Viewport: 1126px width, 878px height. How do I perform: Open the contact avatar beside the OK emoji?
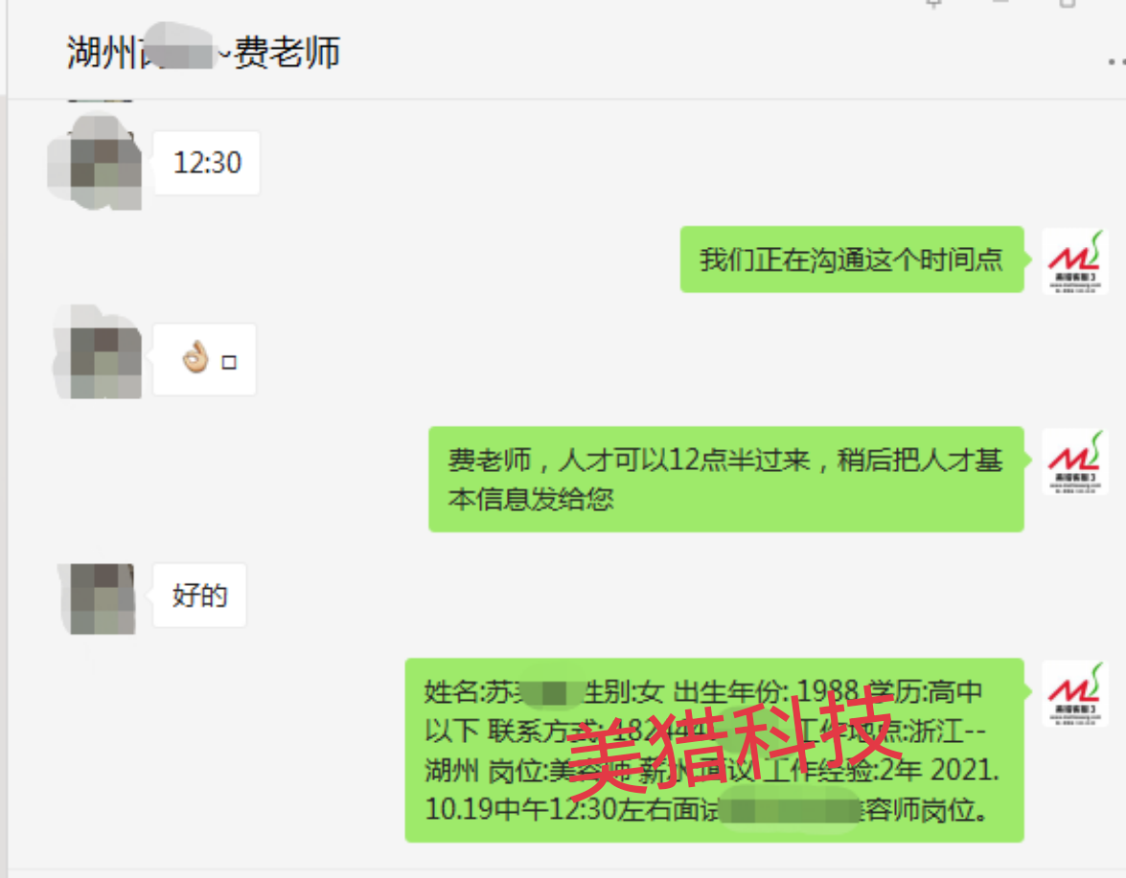tap(98, 352)
